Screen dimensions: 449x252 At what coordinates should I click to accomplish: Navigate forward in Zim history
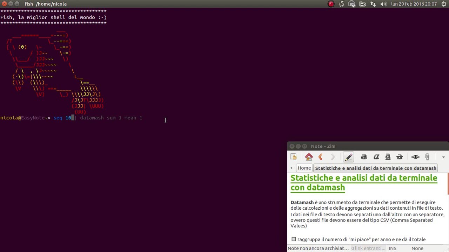click(x=333, y=157)
